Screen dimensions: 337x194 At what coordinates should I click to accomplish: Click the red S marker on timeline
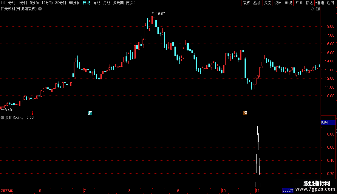pyautogui.click(x=33, y=113)
